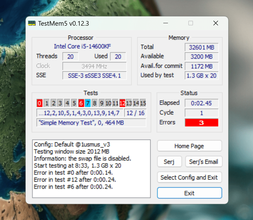Select test box 11
Screen dimensions: 253x220
point(115,103)
